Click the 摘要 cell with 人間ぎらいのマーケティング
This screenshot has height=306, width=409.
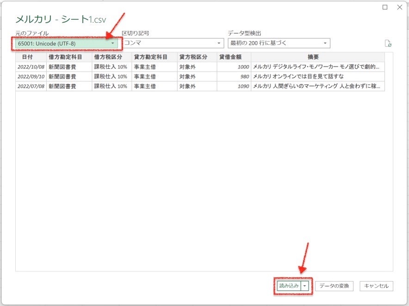(x=318, y=86)
